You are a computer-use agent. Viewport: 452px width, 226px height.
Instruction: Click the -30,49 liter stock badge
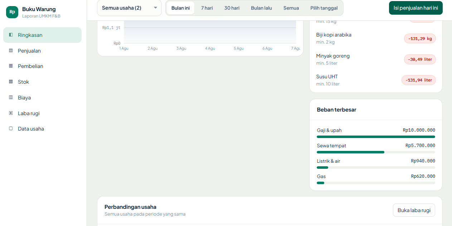[x=420, y=59]
